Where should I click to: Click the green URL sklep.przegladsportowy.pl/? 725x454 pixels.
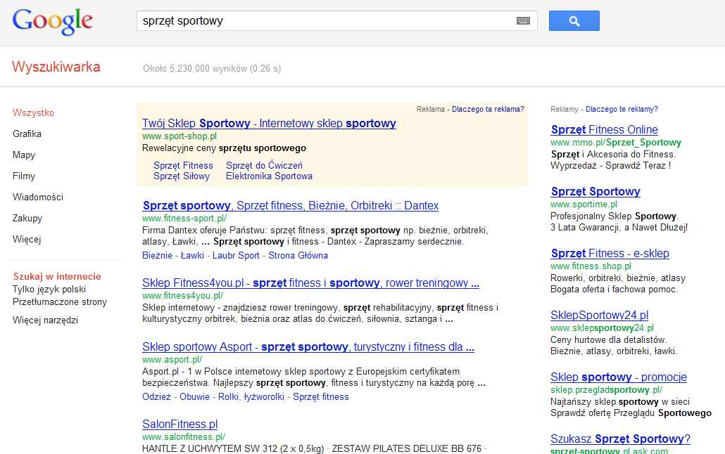tap(606, 390)
